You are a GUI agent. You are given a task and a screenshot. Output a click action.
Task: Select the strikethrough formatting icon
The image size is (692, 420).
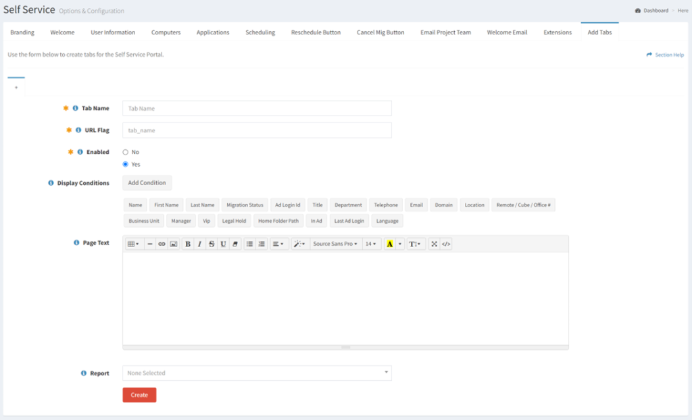210,244
